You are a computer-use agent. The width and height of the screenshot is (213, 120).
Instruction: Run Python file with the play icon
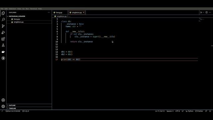pos(201,12)
